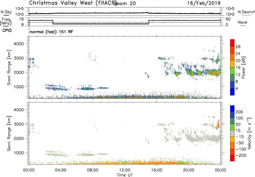Image resolution: width=255 pixels, height=177 pixels.
Task: Click the right-side '60' Nave axis value
Action: 228,19
